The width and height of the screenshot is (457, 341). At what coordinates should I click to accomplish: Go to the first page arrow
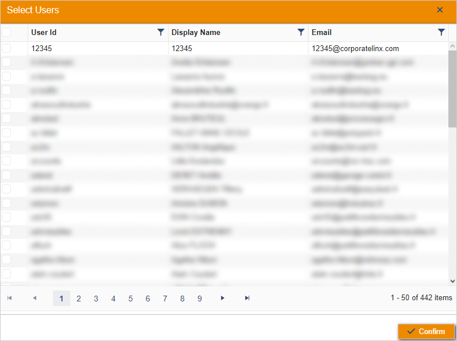click(x=9, y=298)
